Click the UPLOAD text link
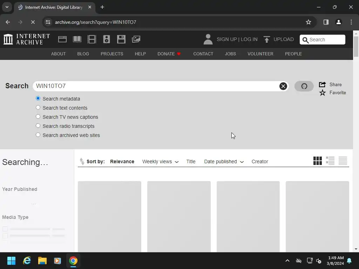 click(283, 39)
